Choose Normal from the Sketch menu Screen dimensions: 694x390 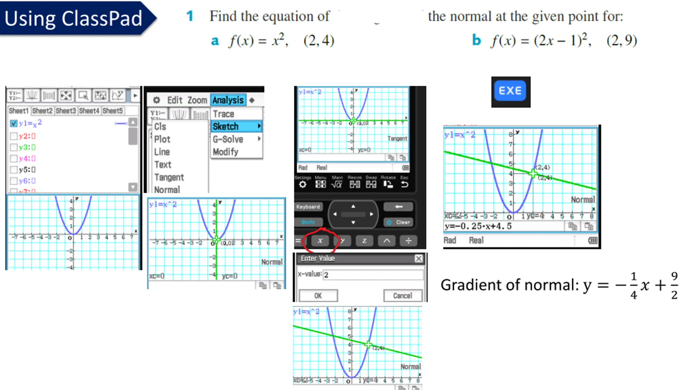[167, 190]
